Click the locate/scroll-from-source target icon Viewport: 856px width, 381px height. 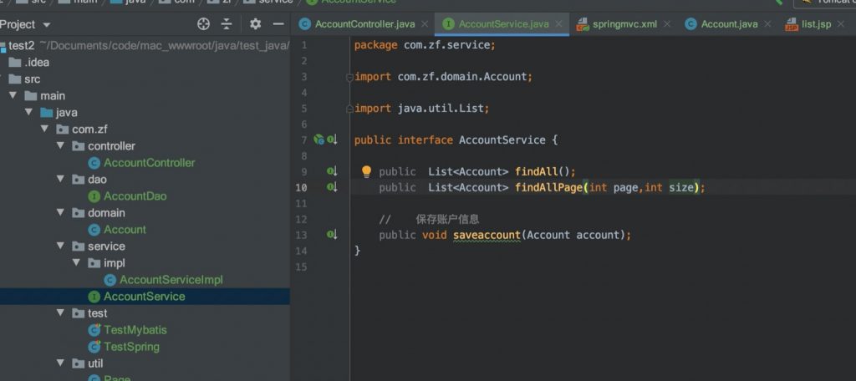click(203, 24)
